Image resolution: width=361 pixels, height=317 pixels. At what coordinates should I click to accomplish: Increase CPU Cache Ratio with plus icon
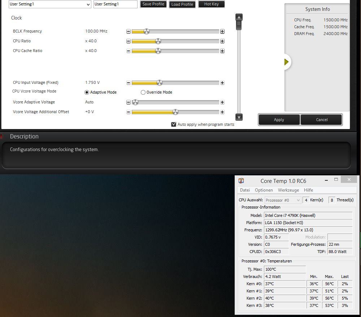pyautogui.click(x=222, y=51)
